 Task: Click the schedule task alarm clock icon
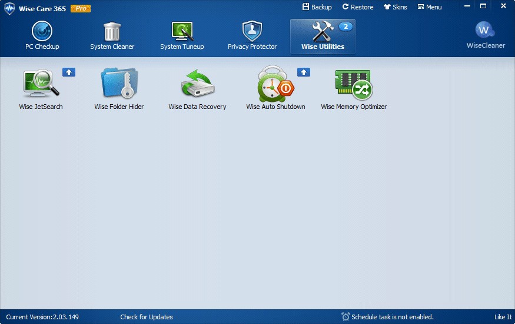[x=345, y=316]
